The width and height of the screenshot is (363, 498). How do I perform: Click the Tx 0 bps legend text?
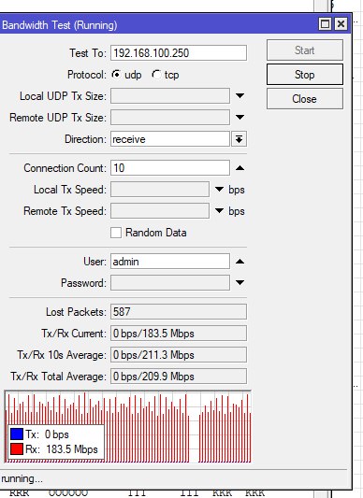(x=47, y=434)
